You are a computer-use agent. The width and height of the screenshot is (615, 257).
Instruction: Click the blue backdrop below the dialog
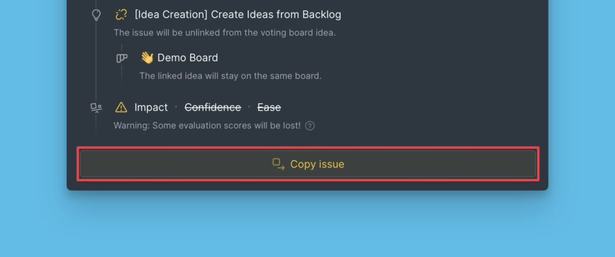pos(307,228)
